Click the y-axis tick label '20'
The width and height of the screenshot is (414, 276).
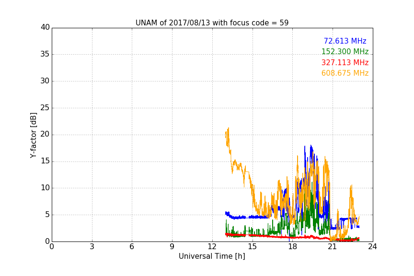pyautogui.click(x=45, y=134)
